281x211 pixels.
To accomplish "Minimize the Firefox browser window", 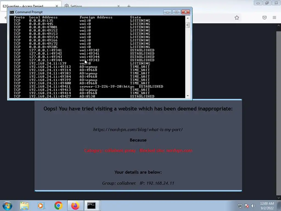I will pyautogui.click(x=258, y=3).
